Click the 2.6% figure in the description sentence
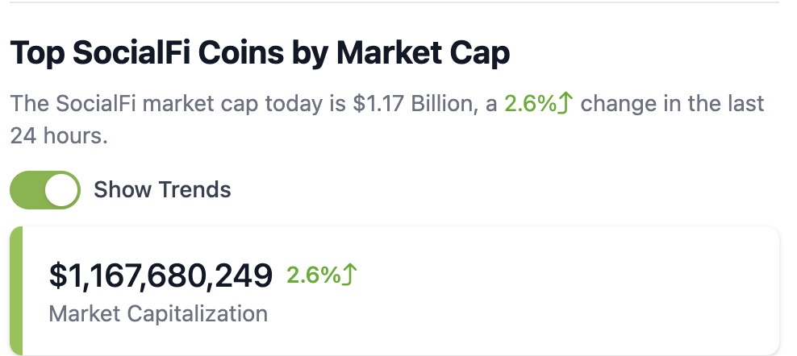797x356 pixels. click(530, 104)
